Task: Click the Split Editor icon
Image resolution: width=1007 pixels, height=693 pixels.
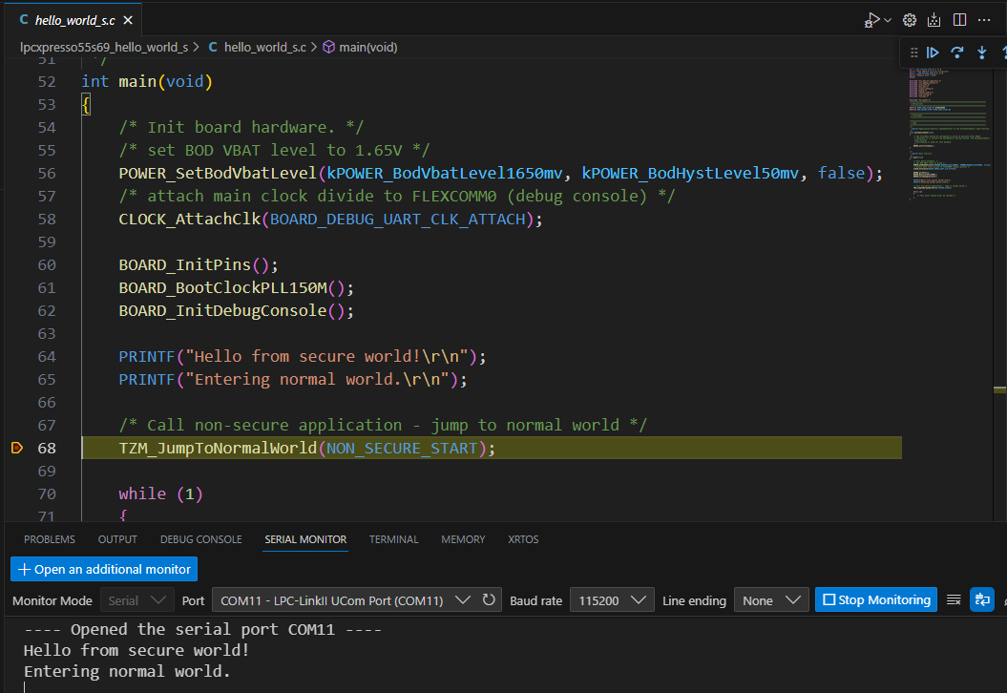Action: click(x=959, y=20)
